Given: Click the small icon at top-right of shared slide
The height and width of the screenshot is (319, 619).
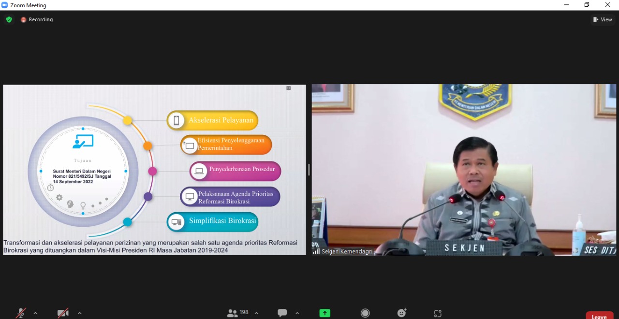Looking at the screenshot, I should (x=289, y=88).
